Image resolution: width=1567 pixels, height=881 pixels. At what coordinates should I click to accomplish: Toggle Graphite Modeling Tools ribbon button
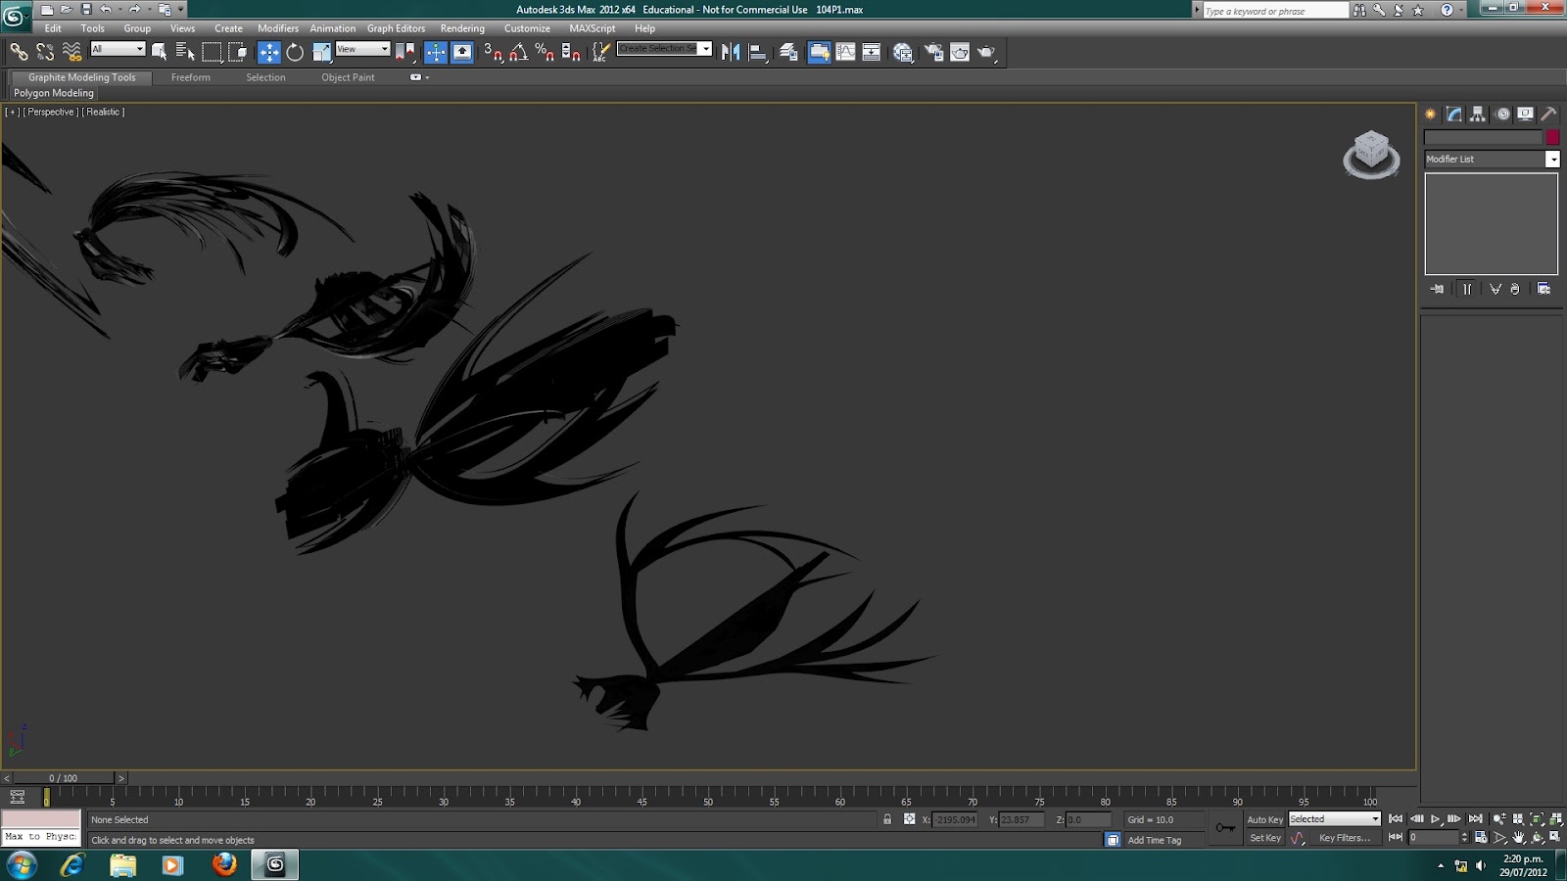819,52
